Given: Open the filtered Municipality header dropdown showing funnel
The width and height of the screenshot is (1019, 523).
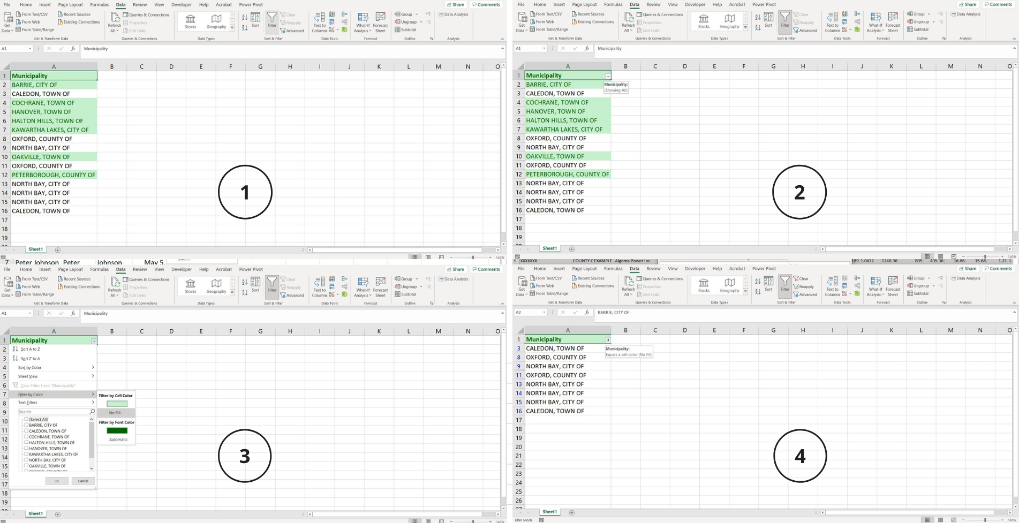Looking at the screenshot, I should coord(608,340).
